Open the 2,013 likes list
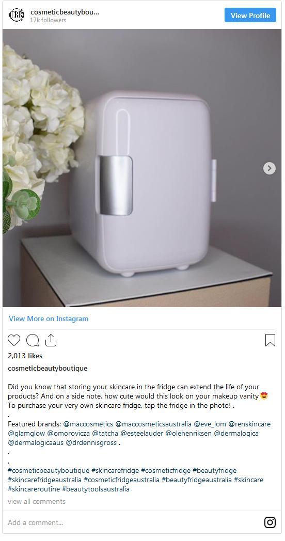285x541 pixels. 25,356
